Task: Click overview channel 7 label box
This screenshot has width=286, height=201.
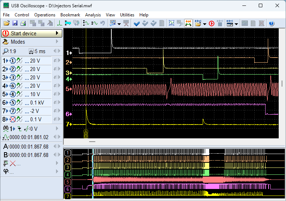Action: (67, 196)
